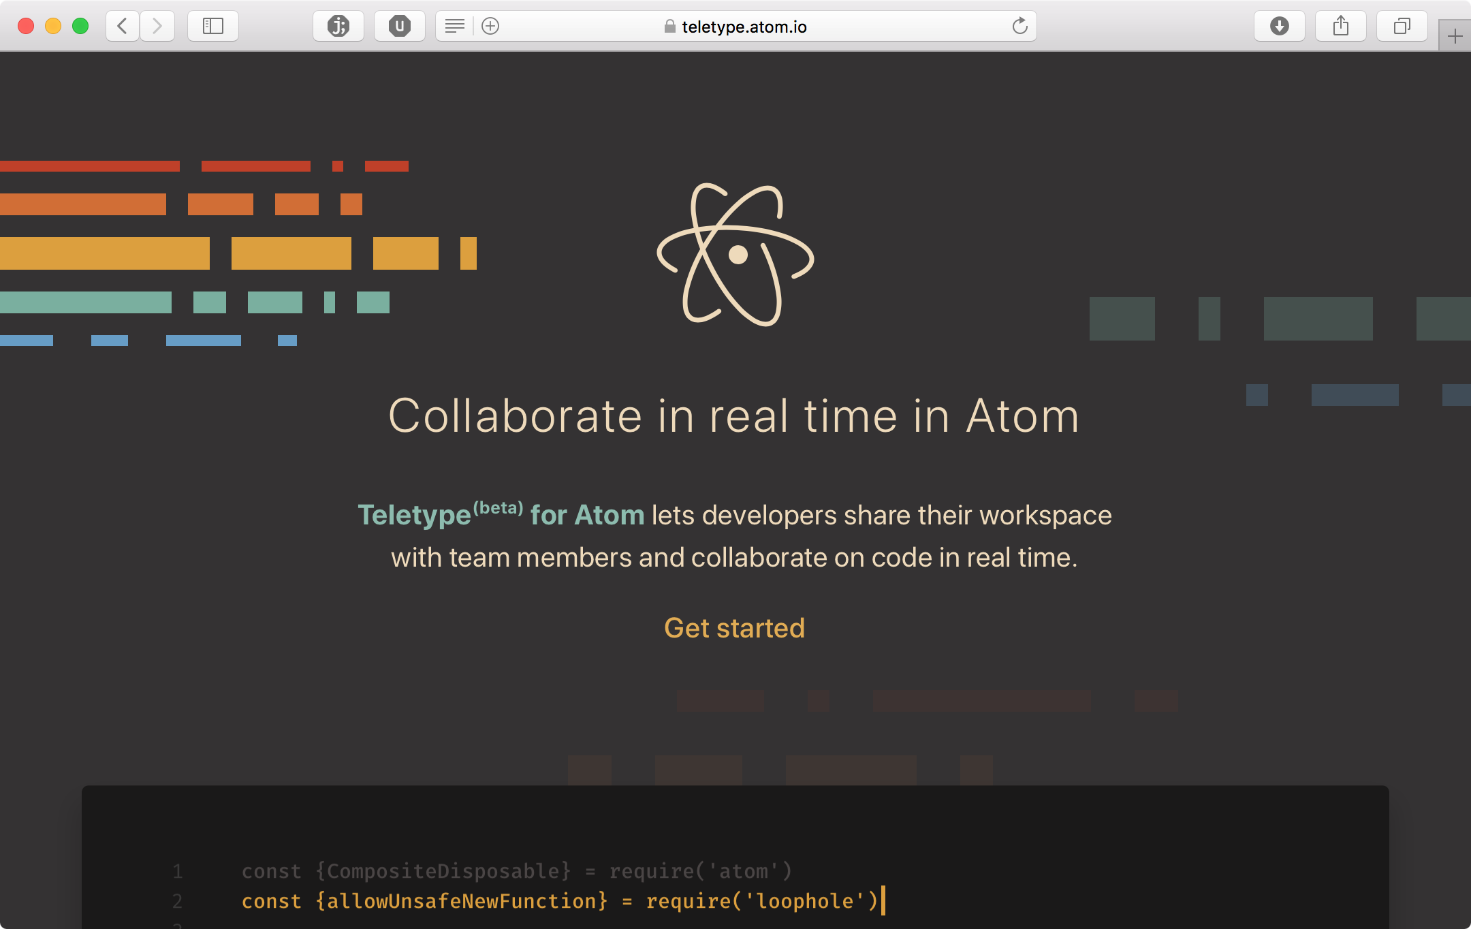The height and width of the screenshot is (929, 1471).
Task: Focus the teletype.atom.io address field
Action: coord(736,26)
